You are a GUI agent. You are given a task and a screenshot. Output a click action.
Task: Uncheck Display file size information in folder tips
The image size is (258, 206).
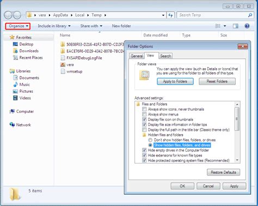pyautogui.click(x=144, y=124)
